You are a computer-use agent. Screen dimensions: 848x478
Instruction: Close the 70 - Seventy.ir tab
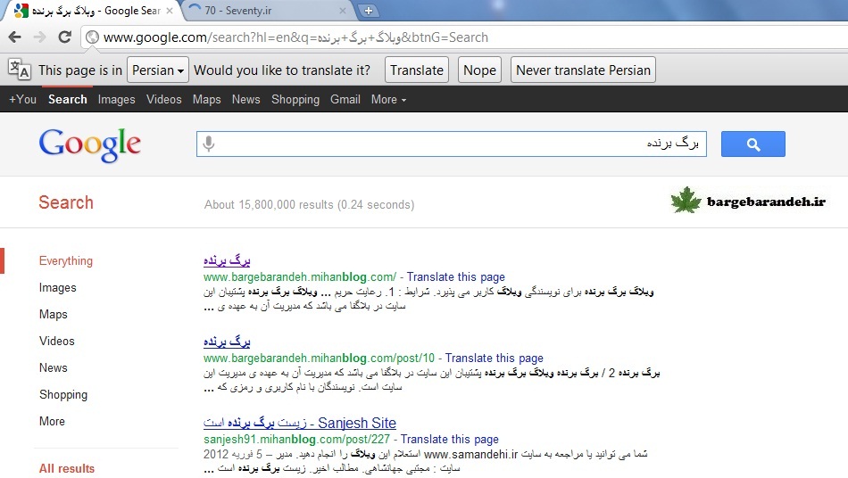343,11
